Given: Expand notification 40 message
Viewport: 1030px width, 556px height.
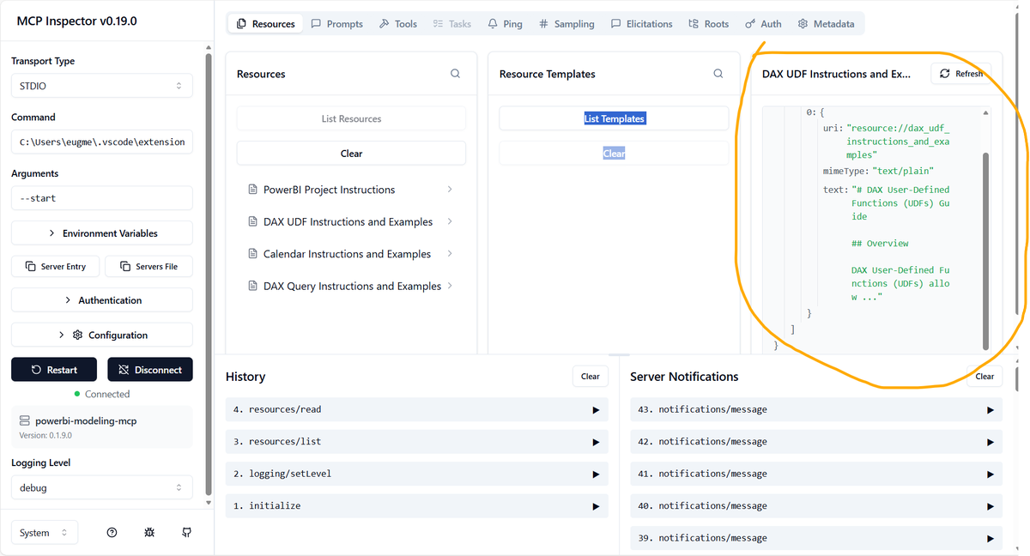Looking at the screenshot, I should coord(815,506).
